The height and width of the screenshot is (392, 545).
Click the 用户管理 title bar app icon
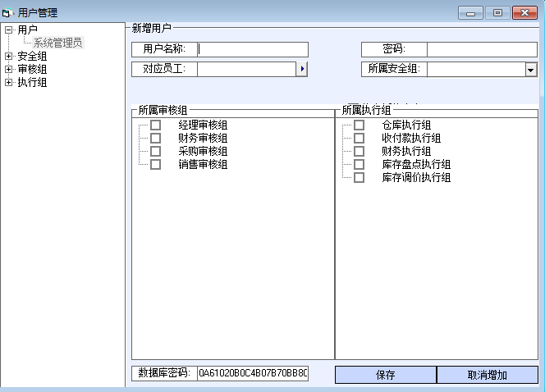7,13
